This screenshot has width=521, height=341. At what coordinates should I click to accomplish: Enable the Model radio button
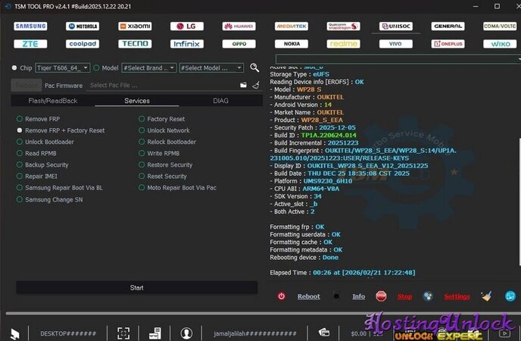pyautogui.click(x=95, y=67)
